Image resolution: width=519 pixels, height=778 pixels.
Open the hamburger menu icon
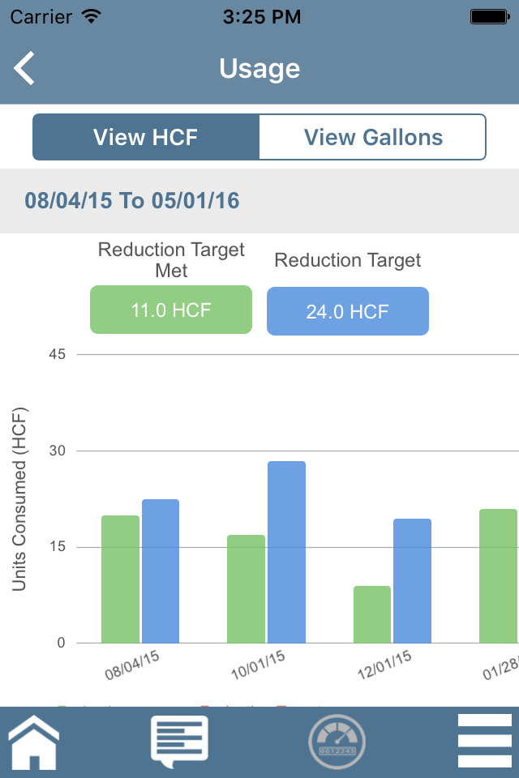click(x=485, y=741)
